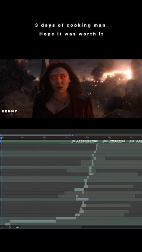Click the video preview frame
Viewport: 142px width, 252px height.
click(x=71, y=89)
